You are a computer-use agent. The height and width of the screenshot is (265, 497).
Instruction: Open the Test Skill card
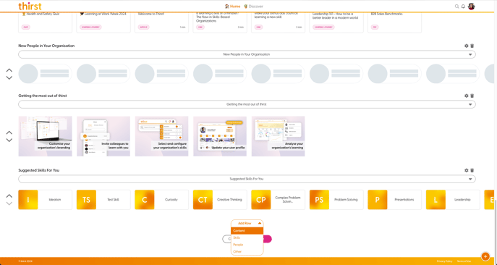click(x=103, y=200)
